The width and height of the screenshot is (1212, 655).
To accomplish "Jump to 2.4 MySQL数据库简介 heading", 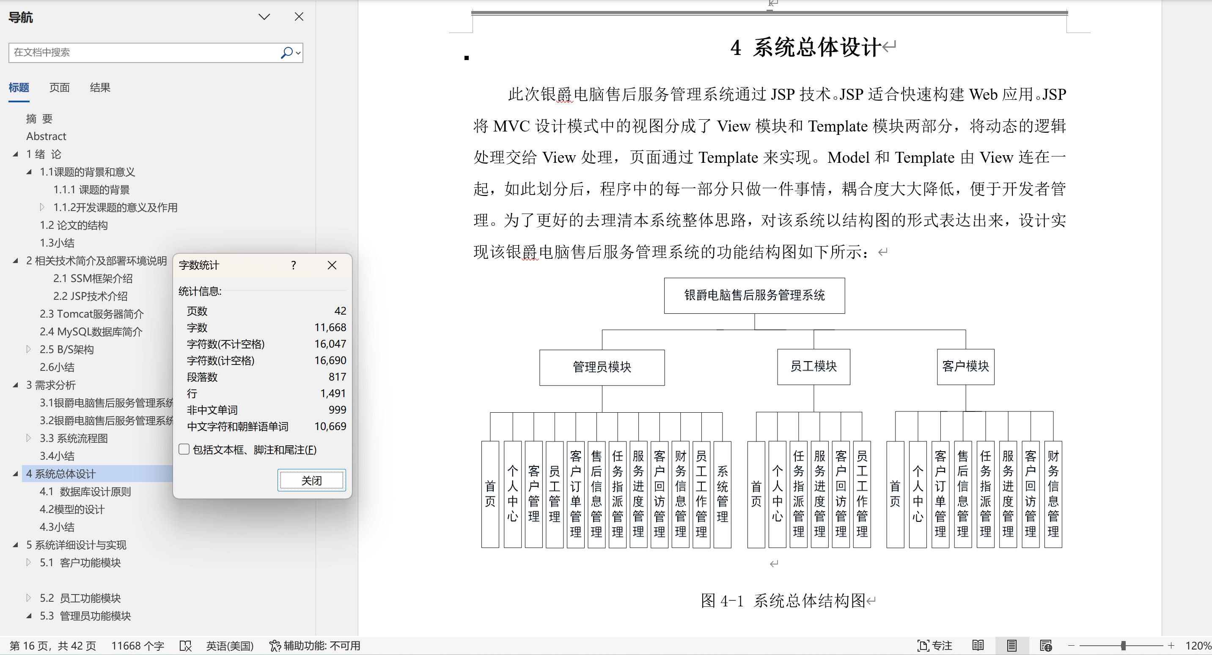I will pos(91,332).
